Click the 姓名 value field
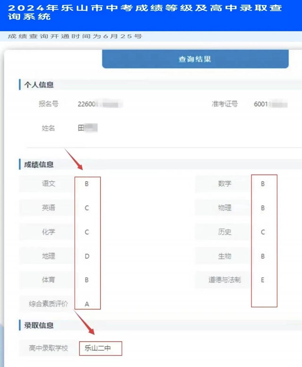302x367 pixels. click(x=87, y=128)
